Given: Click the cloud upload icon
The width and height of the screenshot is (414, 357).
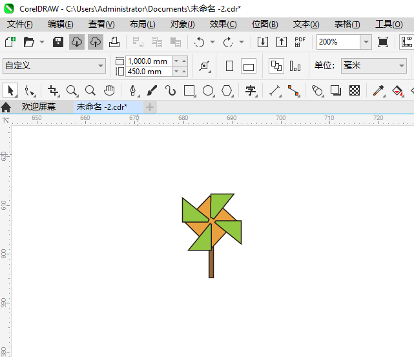Looking at the screenshot, I should coord(96,42).
